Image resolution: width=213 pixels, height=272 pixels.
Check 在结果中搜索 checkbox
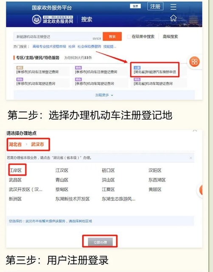click(129, 37)
